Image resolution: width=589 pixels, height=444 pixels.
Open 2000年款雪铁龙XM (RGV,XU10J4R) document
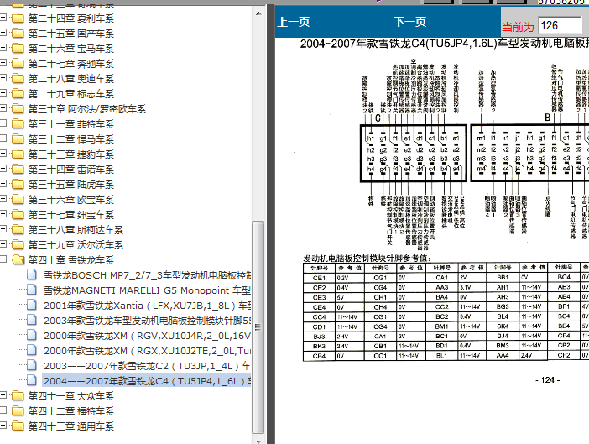pyautogui.click(x=147, y=336)
